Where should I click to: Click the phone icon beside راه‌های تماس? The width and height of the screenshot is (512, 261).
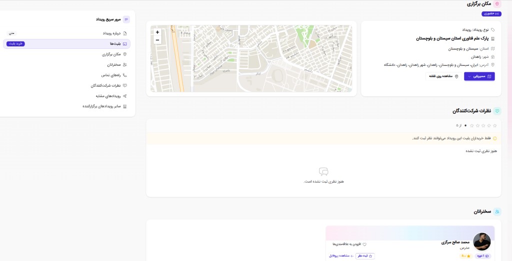124,75
